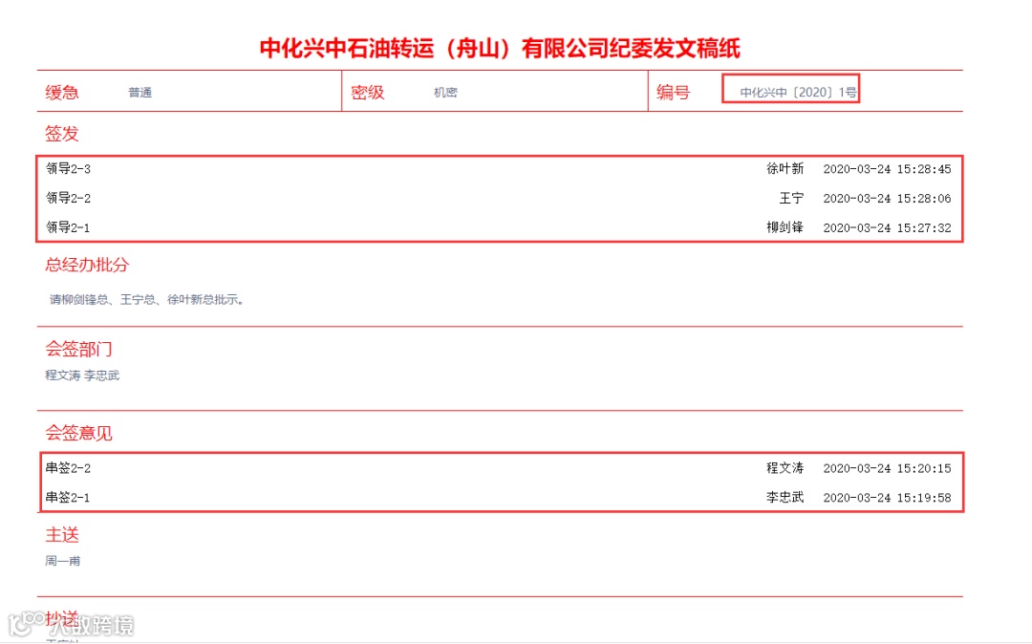This screenshot has height=644, width=1032.
Task: Click timestamp 2020-03-24 15:19:58
Action: point(887,498)
